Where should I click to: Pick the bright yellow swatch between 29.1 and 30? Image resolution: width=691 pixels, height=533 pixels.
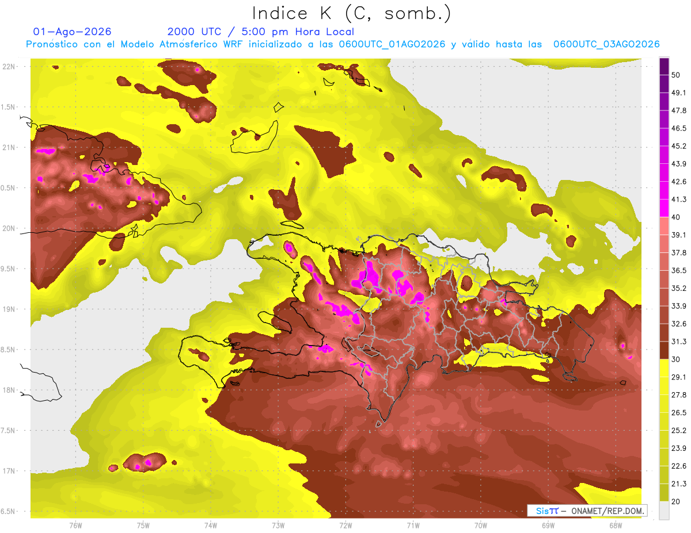(x=665, y=368)
